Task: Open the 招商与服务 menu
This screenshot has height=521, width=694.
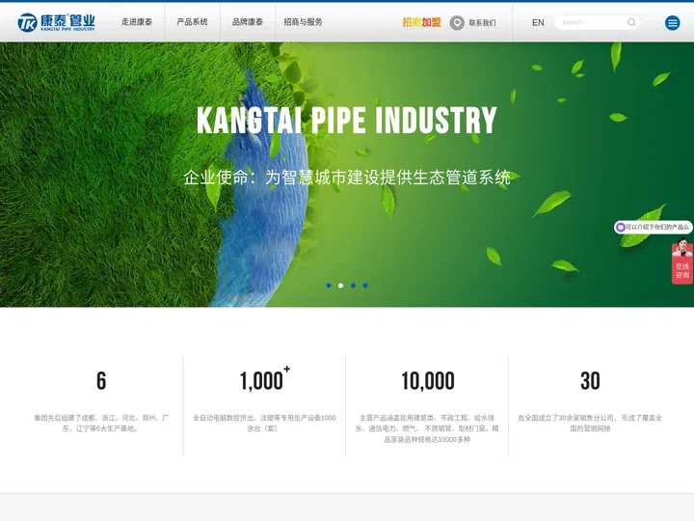Action: [x=304, y=22]
